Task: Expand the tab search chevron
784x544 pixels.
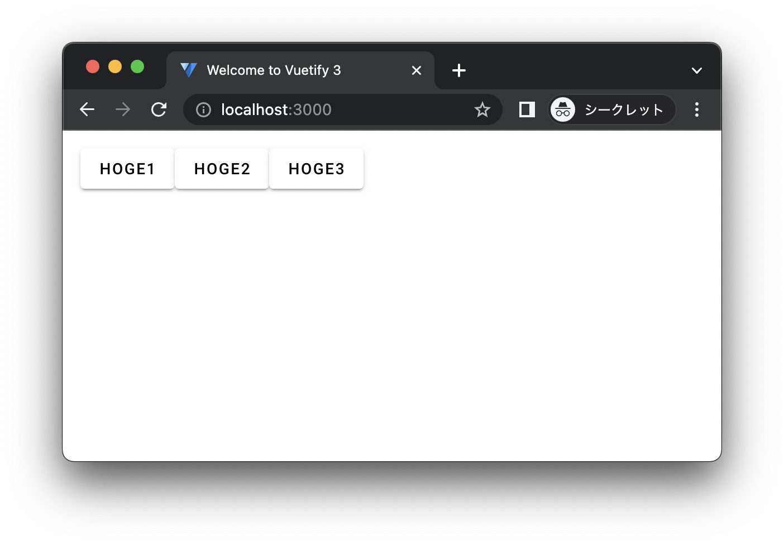Action: pyautogui.click(x=696, y=70)
